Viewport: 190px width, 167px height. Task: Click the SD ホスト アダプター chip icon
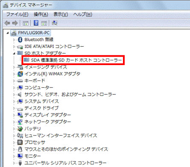pos(20,53)
